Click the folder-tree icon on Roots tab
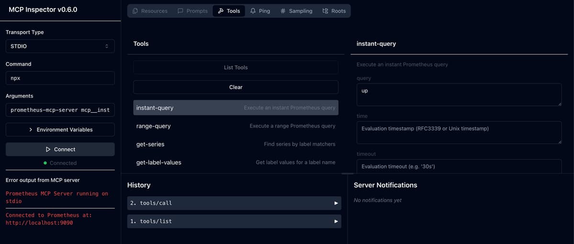574x244 pixels. point(325,11)
